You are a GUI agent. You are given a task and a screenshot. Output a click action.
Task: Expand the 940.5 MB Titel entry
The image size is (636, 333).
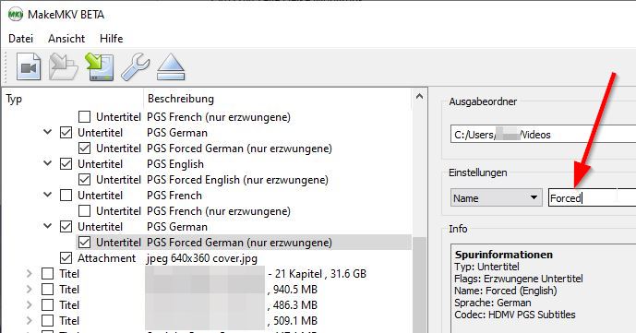point(30,290)
